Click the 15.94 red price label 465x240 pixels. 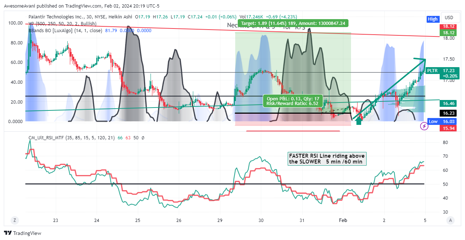449,128
